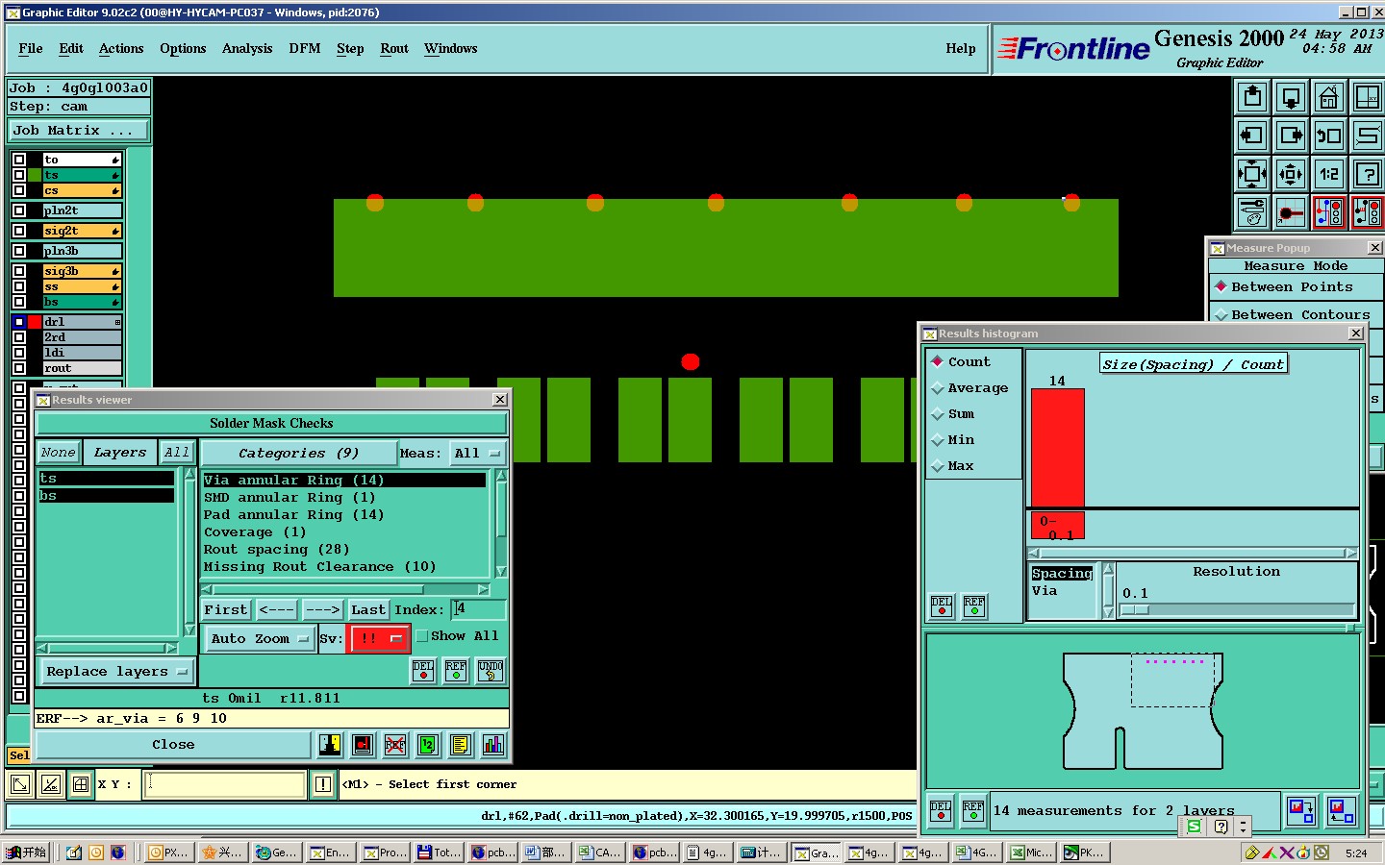The height and width of the screenshot is (865, 1385).
Task: Click the X Y coordinate input field
Action: [225, 784]
